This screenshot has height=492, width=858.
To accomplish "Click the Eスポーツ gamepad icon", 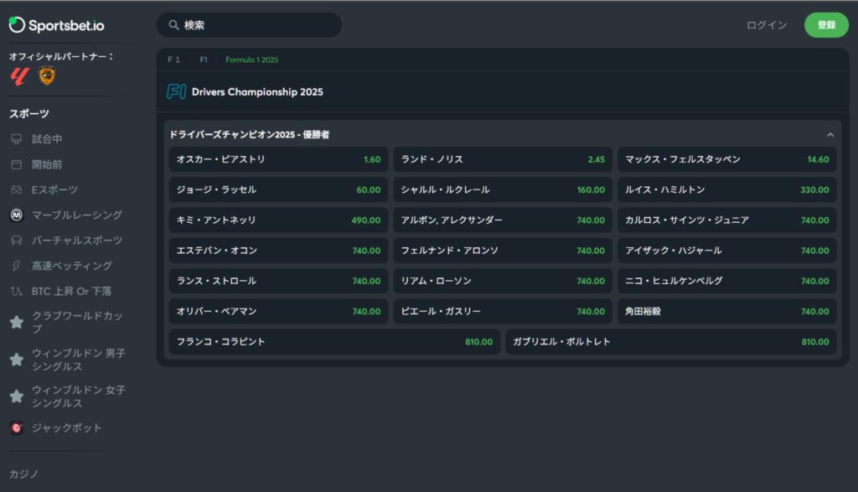I will (17, 190).
